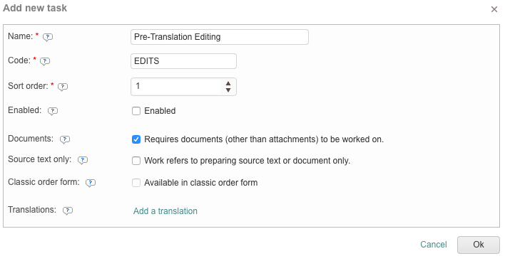
Task: Confirm the task with the Ok button
Action: [x=479, y=245]
